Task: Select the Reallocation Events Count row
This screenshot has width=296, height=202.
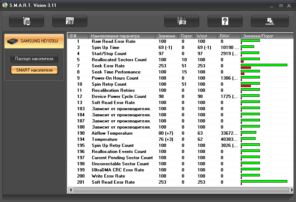Action: [180, 152]
